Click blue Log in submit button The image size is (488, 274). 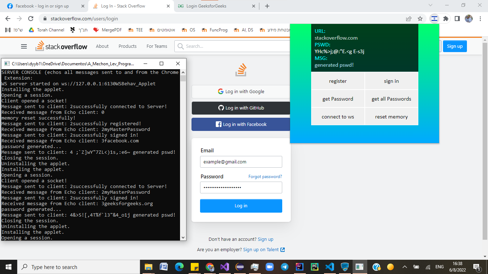[x=241, y=206]
